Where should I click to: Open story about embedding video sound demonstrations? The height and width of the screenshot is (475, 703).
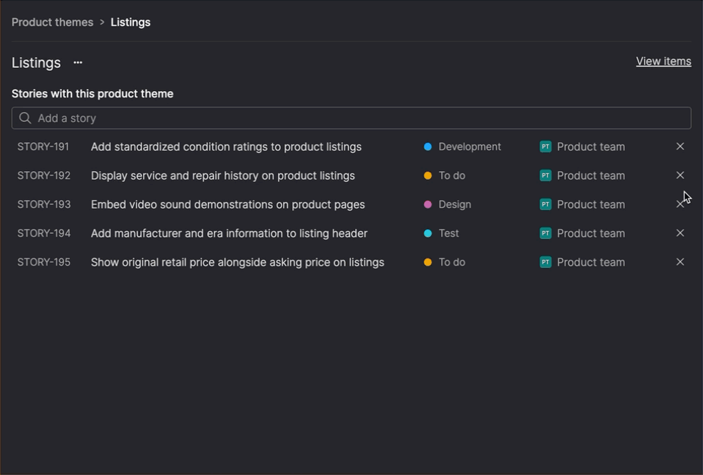click(228, 204)
